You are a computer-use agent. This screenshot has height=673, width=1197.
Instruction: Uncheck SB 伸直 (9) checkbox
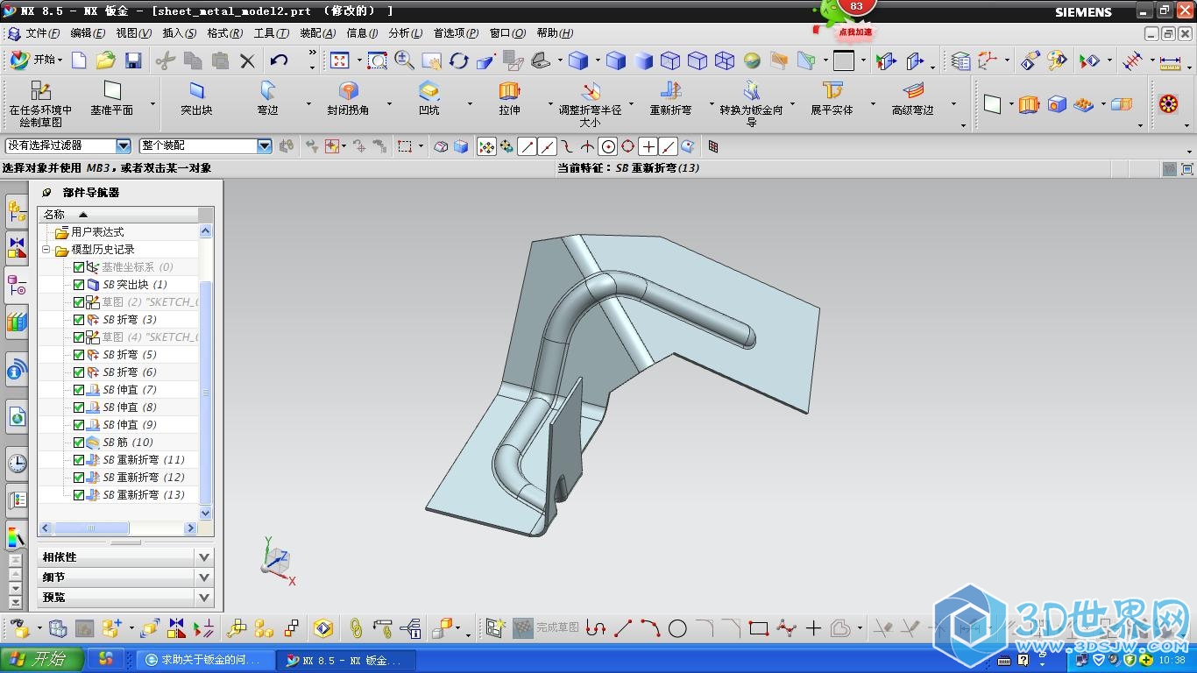point(79,425)
